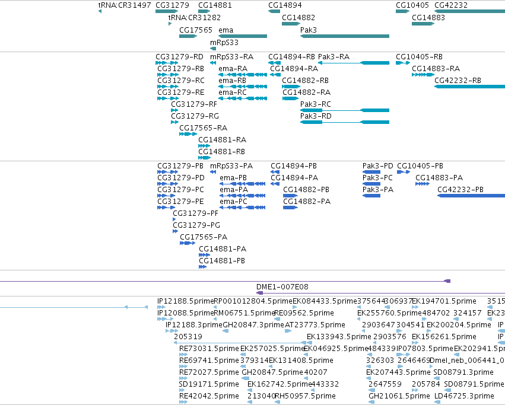Open the LD46725.3prime EST label
Viewport: 505px width, 405px height.
(x=464, y=396)
